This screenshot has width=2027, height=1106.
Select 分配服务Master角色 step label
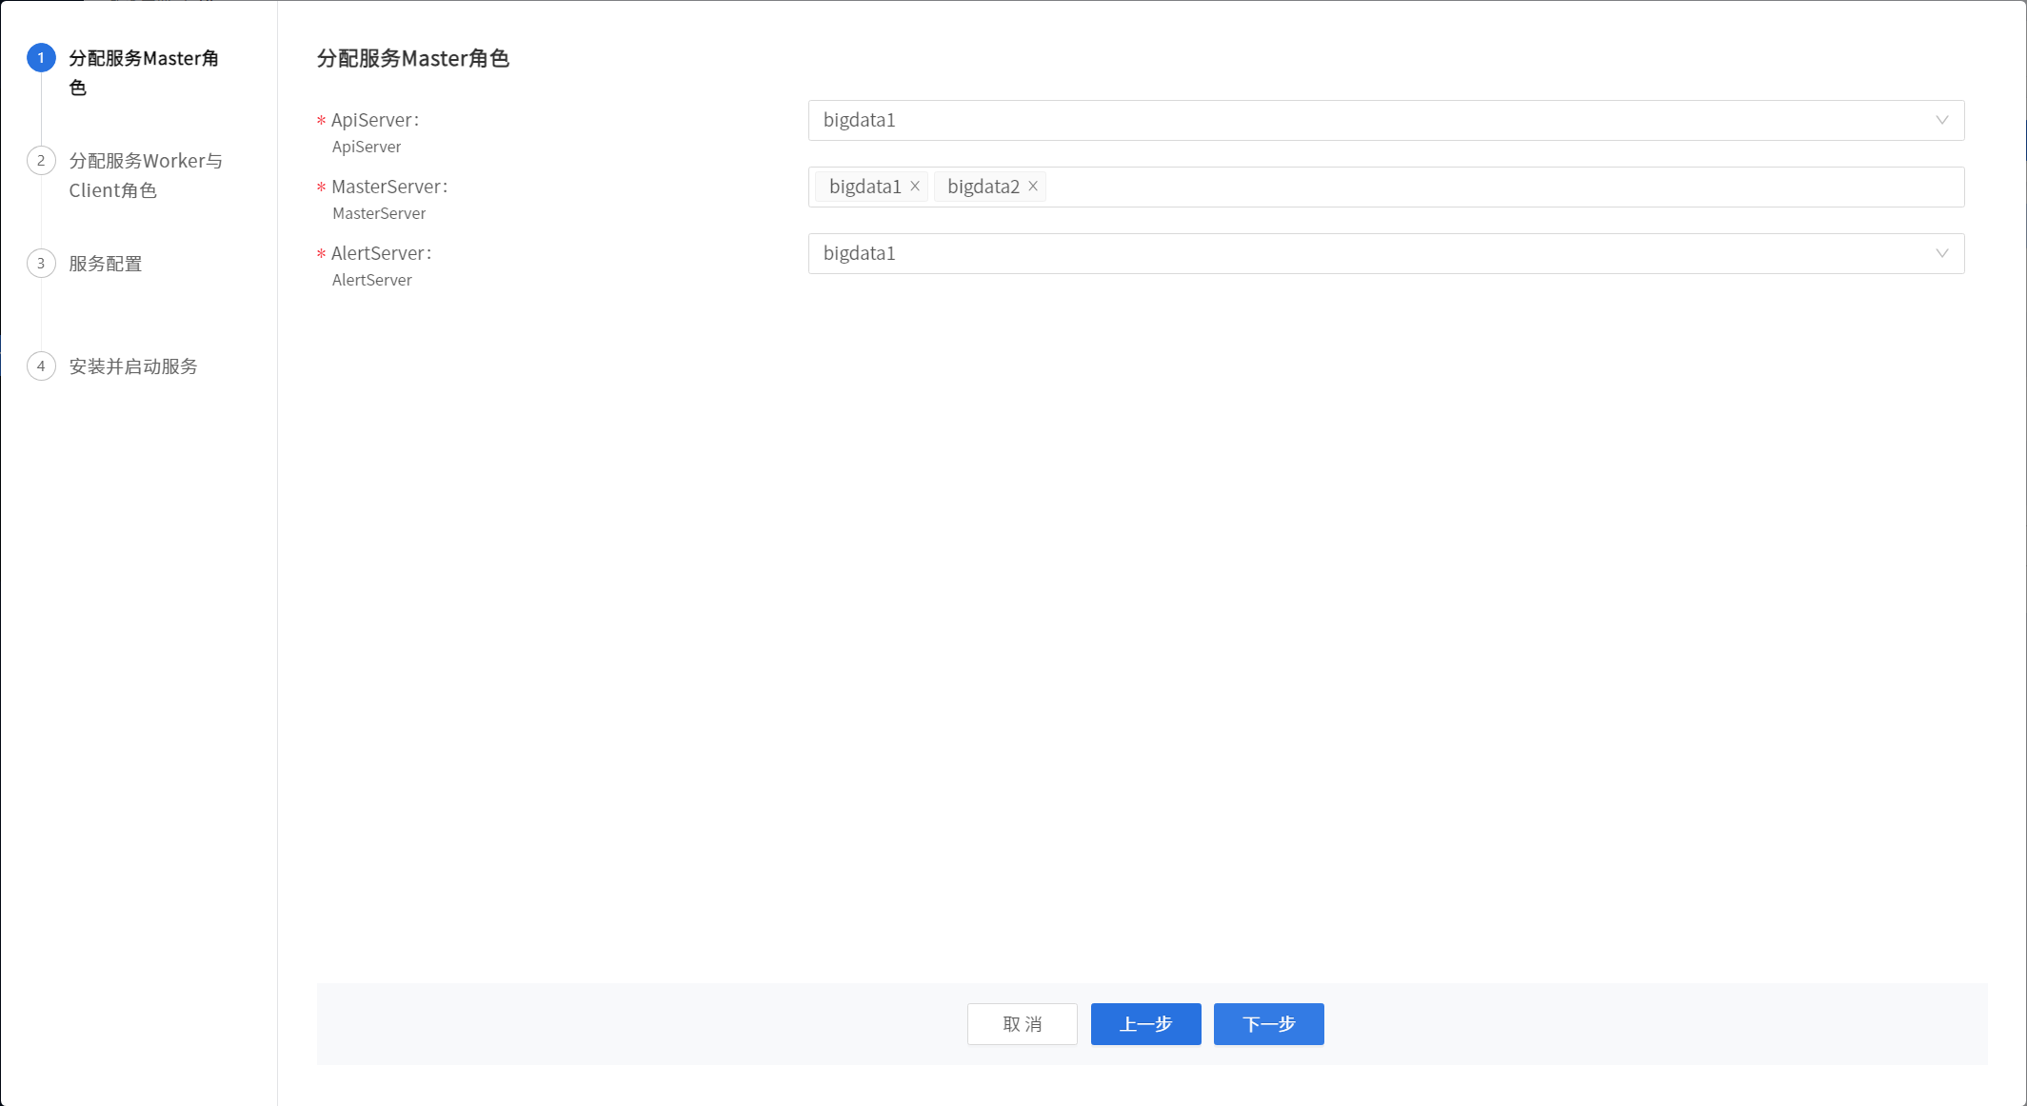pyautogui.click(x=144, y=59)
